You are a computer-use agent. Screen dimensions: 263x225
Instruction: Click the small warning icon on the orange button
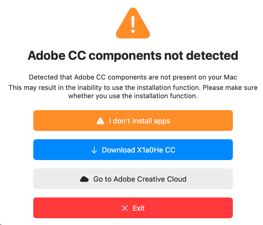pyautogui.click(x=100, y=121)
